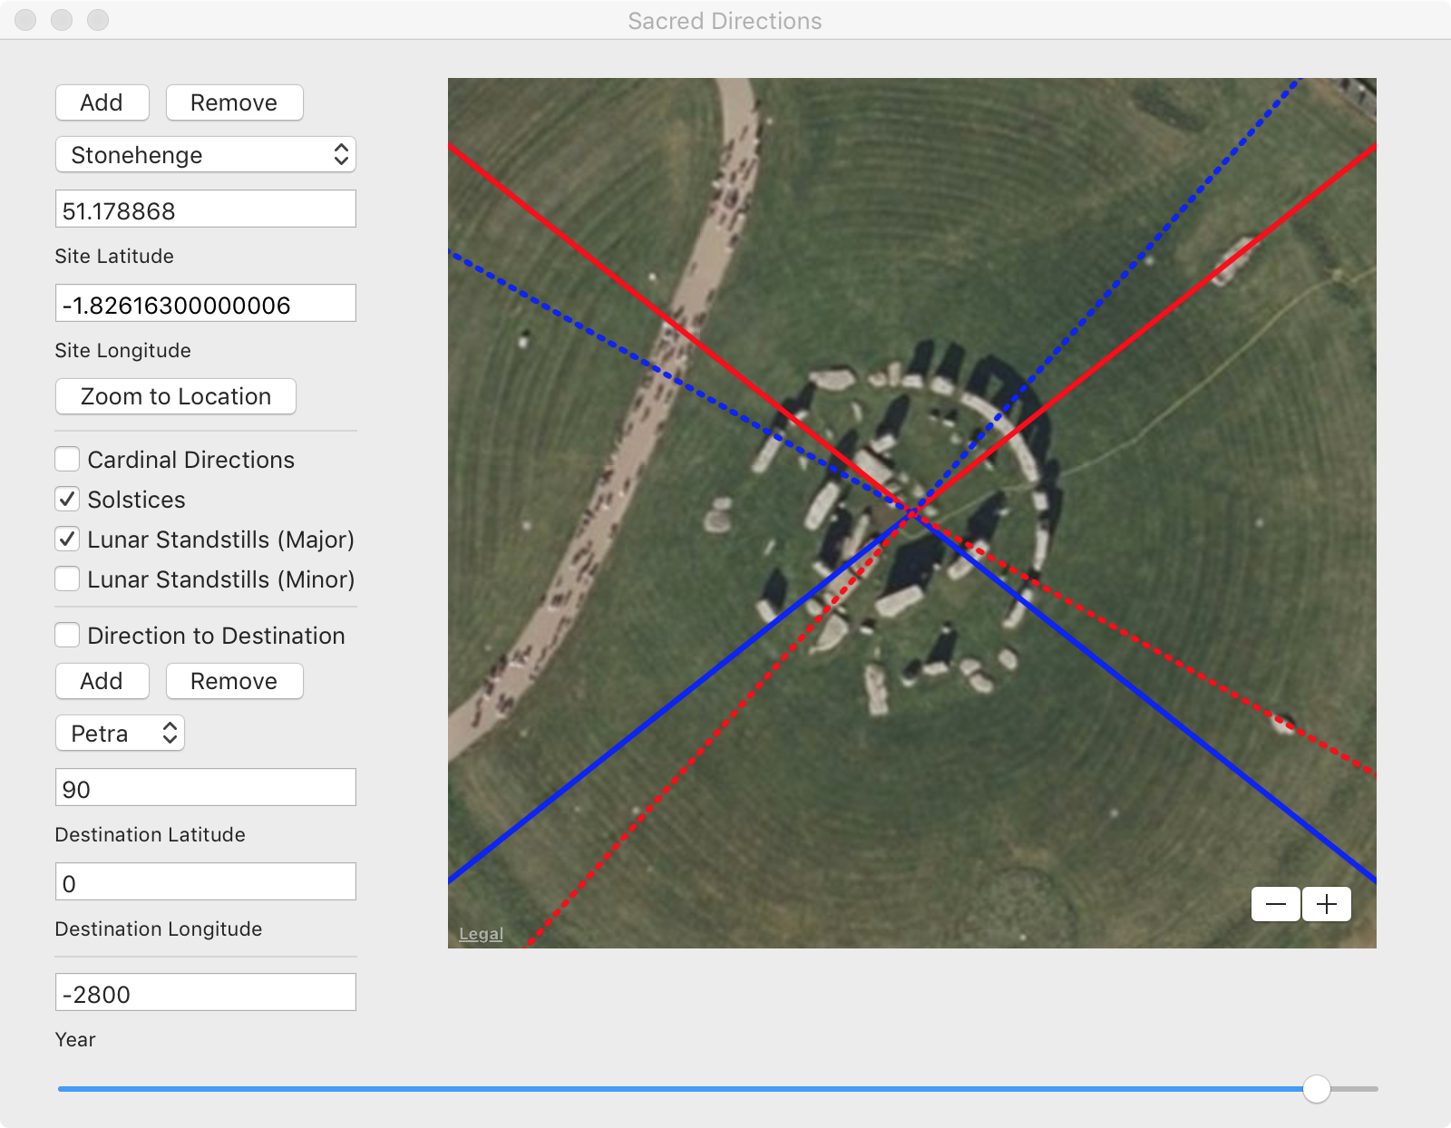Enable the Cardinal Directions checkbox

pos(67,460)
